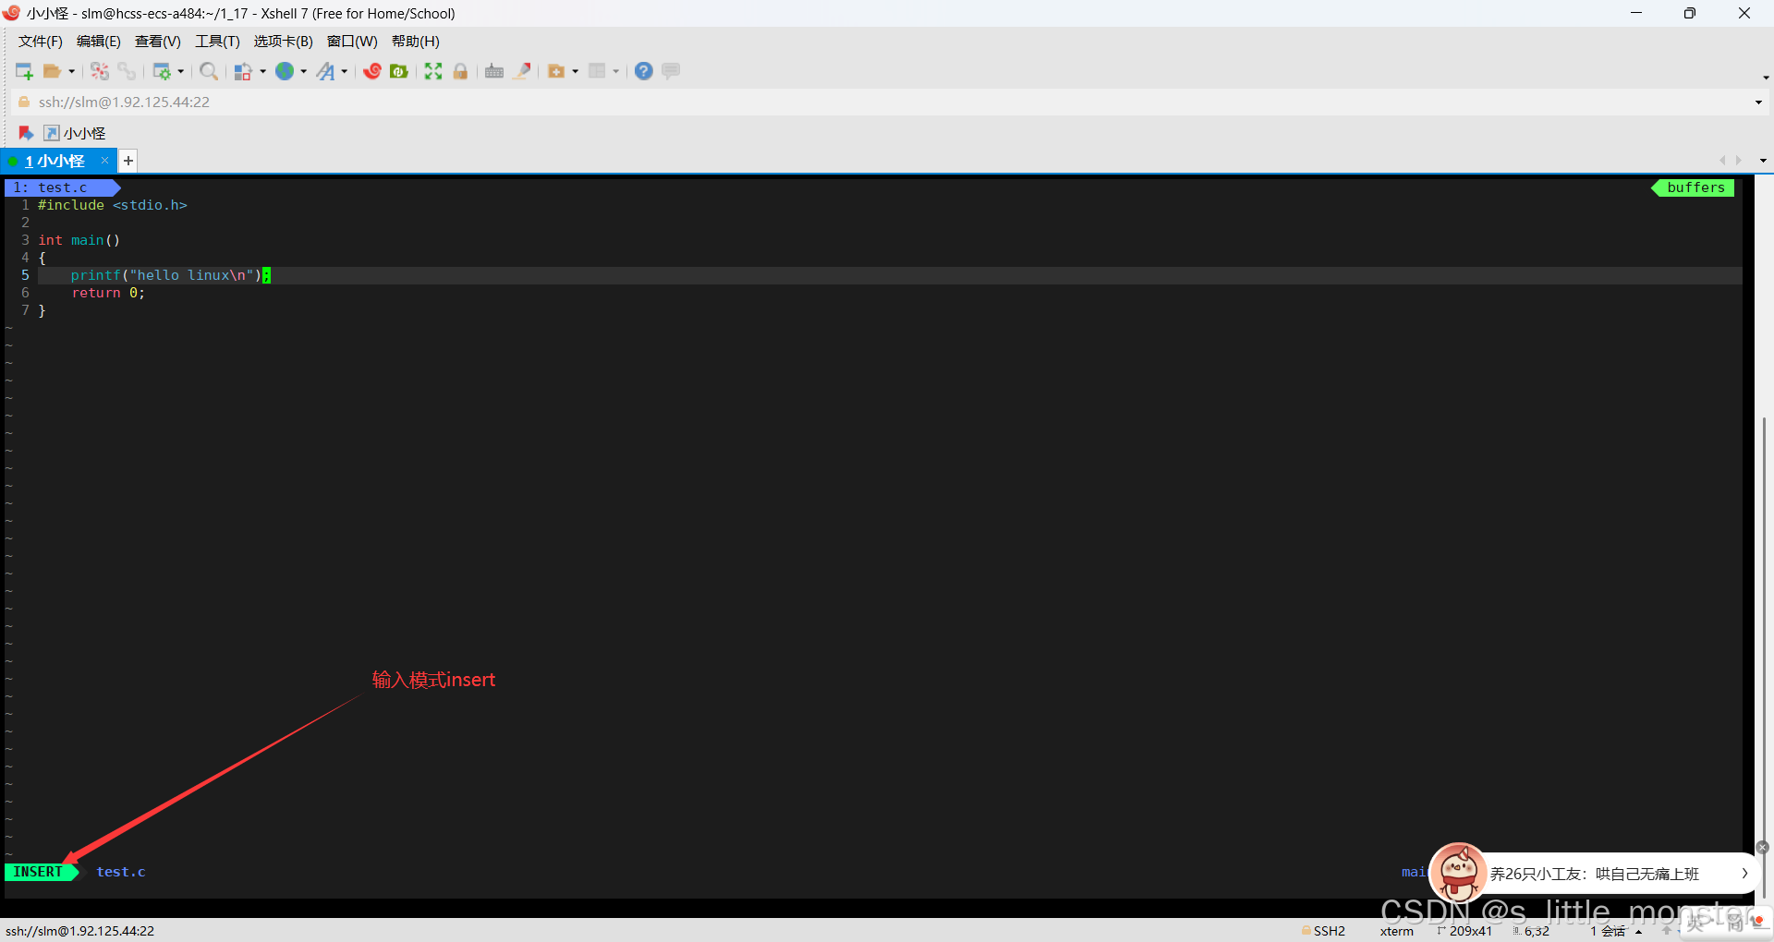Expand the '1 会话' sessions arrow
The width and height of the screenshot is (1774, 942).
[x=1638, y=932]
